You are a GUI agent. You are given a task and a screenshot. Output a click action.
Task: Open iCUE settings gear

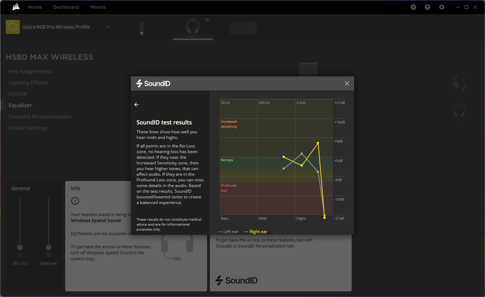pos(442,7)
